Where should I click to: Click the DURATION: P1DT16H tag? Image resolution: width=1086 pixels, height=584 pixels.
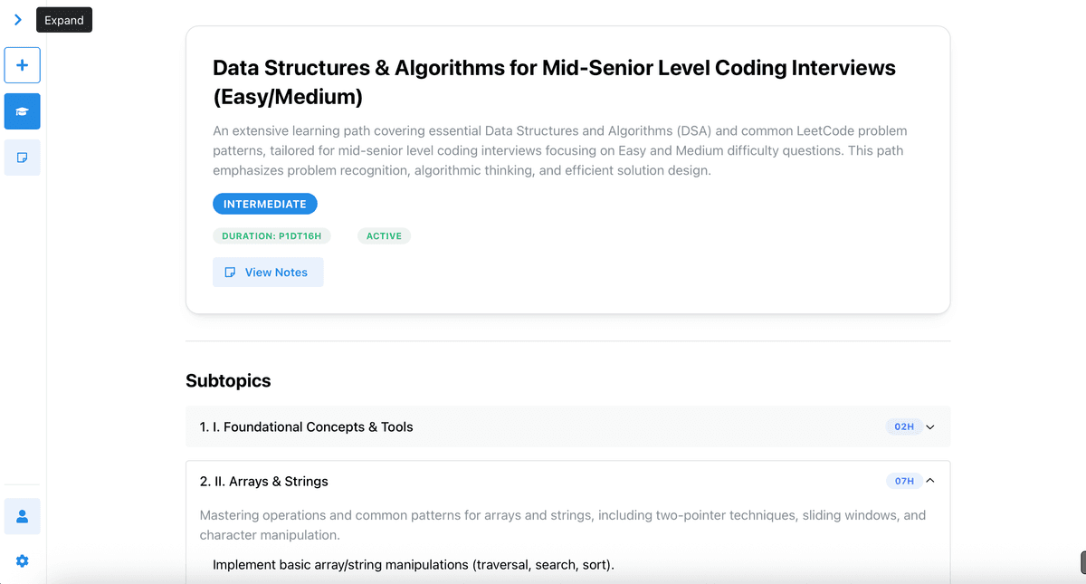tap(271, 236)
